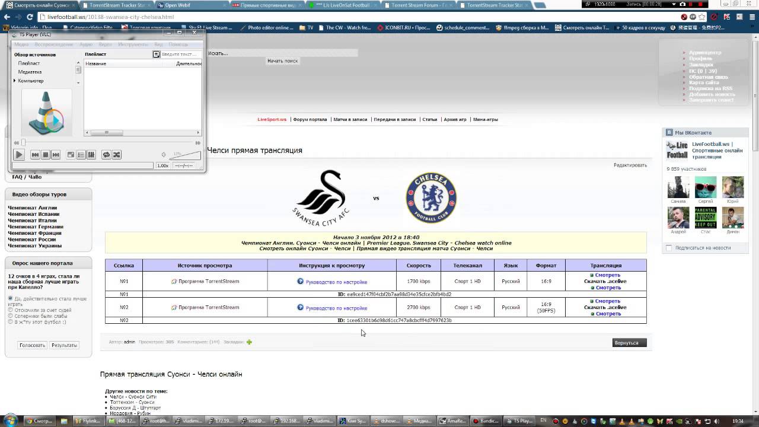The height and width of the screenshot is (427, 759).
Task: Sort playlist by Название column
Action: [x=96, y=63]
